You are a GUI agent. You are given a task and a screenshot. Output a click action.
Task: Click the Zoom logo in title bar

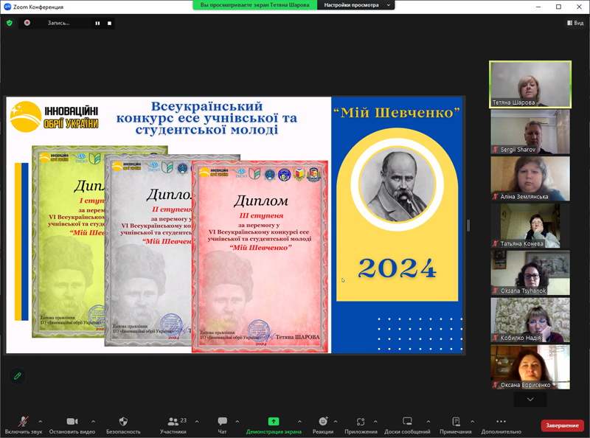click(7, 7)
